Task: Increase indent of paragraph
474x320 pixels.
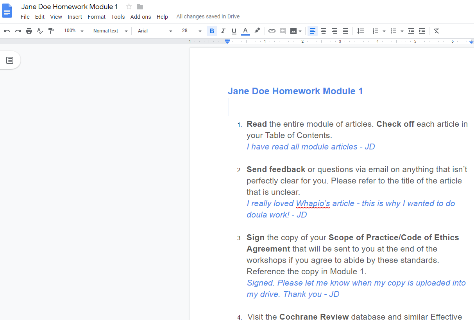Action: click(422, 31)
